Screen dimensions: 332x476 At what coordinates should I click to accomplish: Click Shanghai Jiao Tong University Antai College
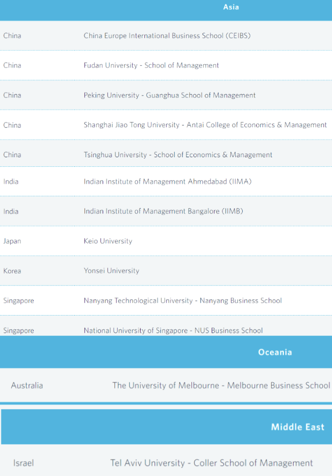point(205,125)
